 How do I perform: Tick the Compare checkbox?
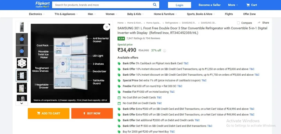click(238, 23)
